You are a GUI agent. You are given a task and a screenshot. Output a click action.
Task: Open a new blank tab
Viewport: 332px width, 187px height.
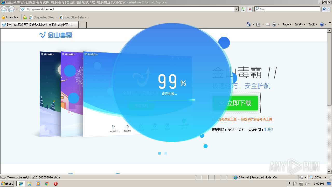coord(82,25)
